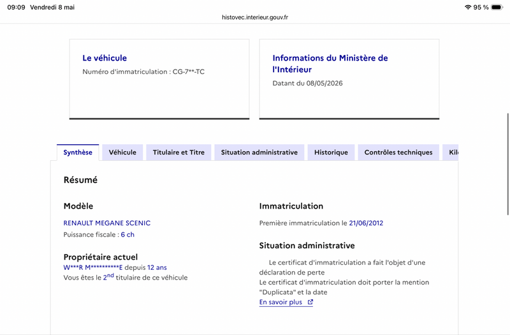Image resolution: width=510 pixels, height=335 pixels.
Task: Click the déclaration de perte notice text
Action: (x=342, y=267)
